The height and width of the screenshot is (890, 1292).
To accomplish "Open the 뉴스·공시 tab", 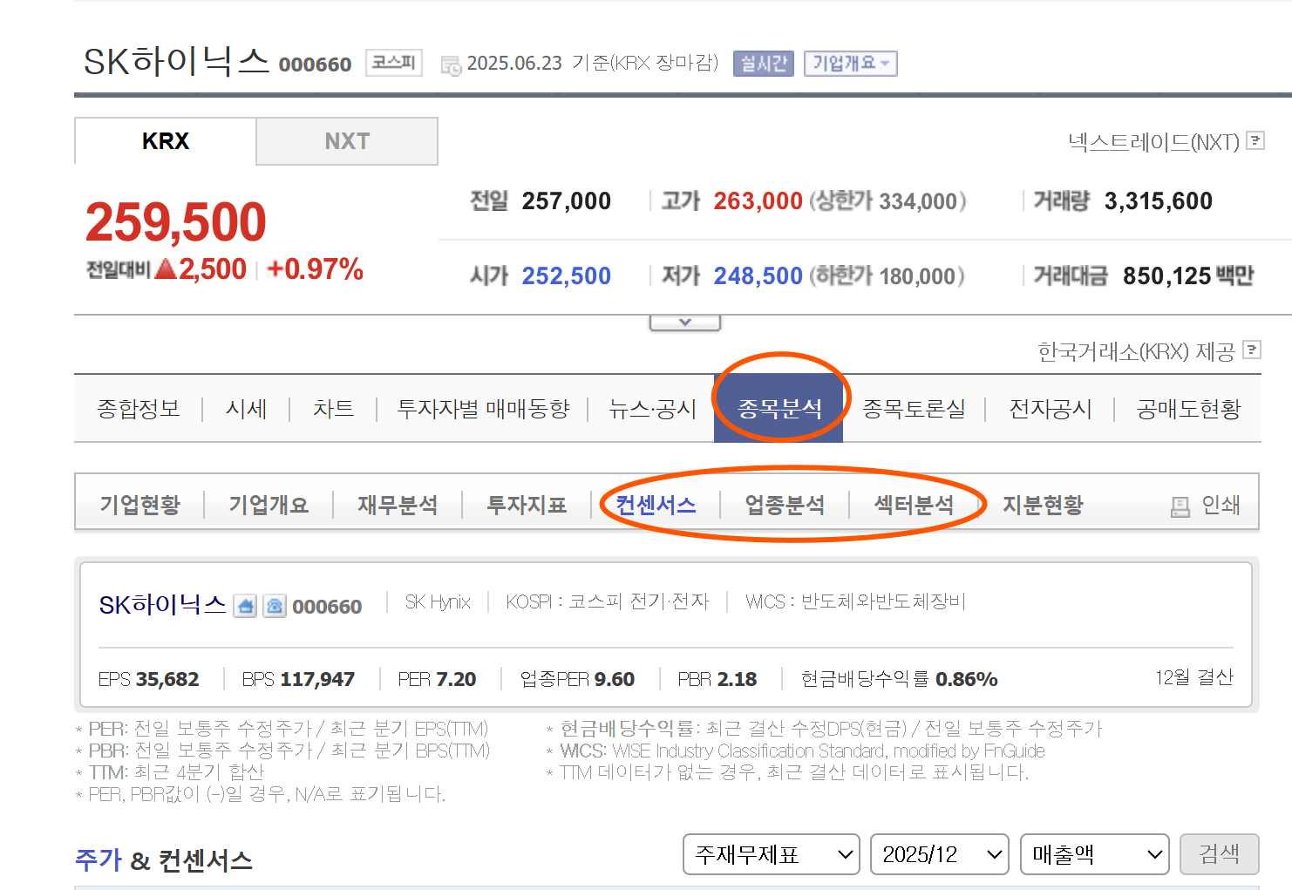I will tap(652, 409).
